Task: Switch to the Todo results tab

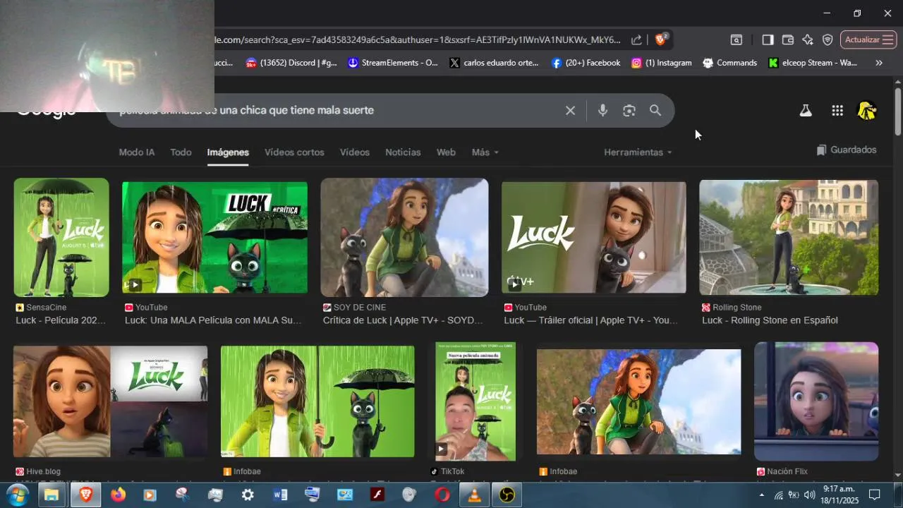Action: [181, 152]
